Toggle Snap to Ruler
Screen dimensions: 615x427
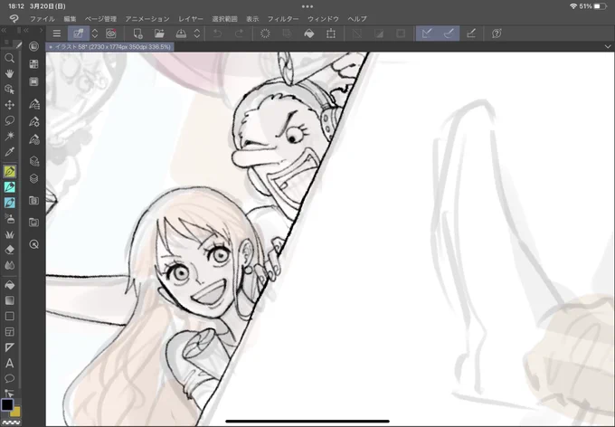(427, 33)
